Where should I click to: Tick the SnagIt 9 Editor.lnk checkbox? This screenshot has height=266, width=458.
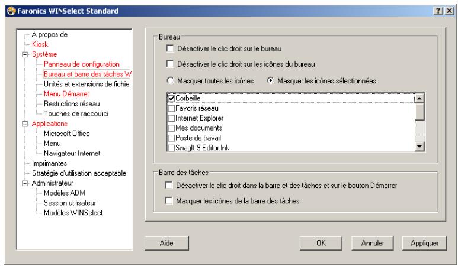click(171, 148)
